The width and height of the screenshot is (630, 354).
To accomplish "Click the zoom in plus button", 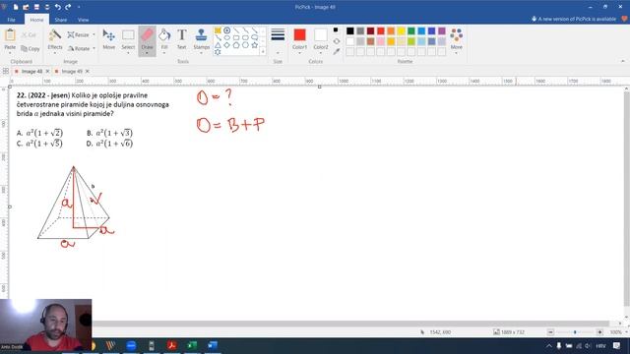I will 599,332.
